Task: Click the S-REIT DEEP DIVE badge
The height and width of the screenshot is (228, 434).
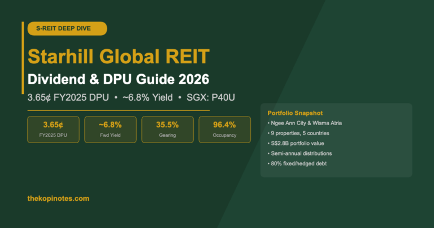Action: tap(67, 28)
